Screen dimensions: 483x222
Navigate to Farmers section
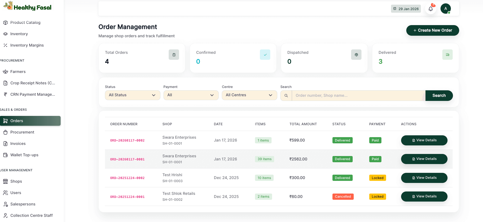click(18, 72)
